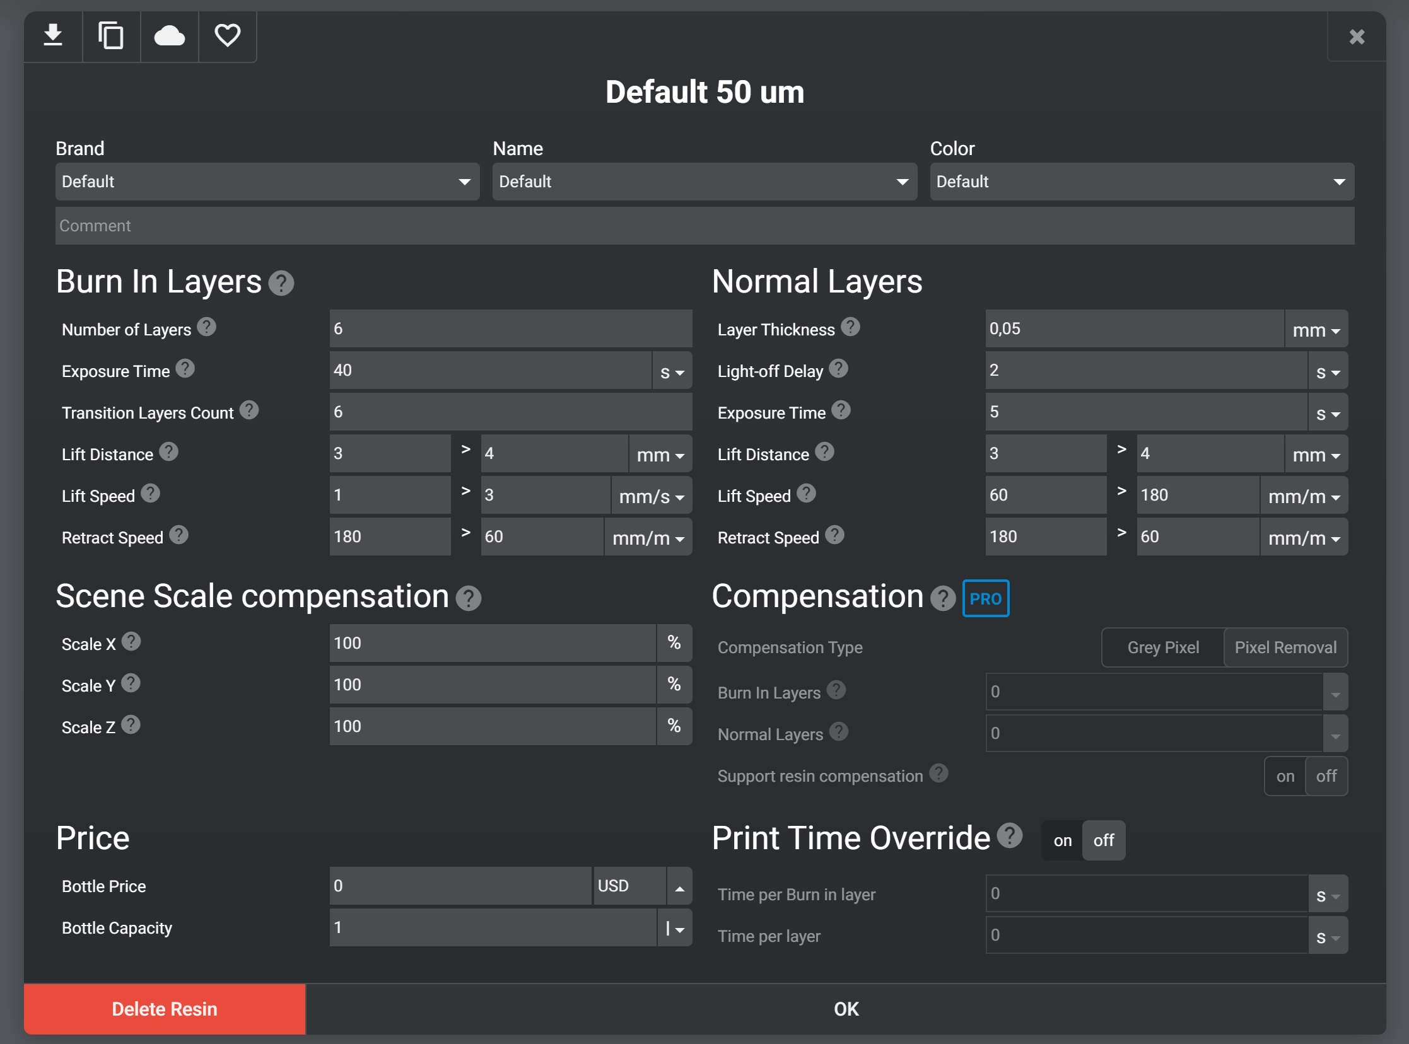Turn Print Time Override off

[x=1103, y=840]
